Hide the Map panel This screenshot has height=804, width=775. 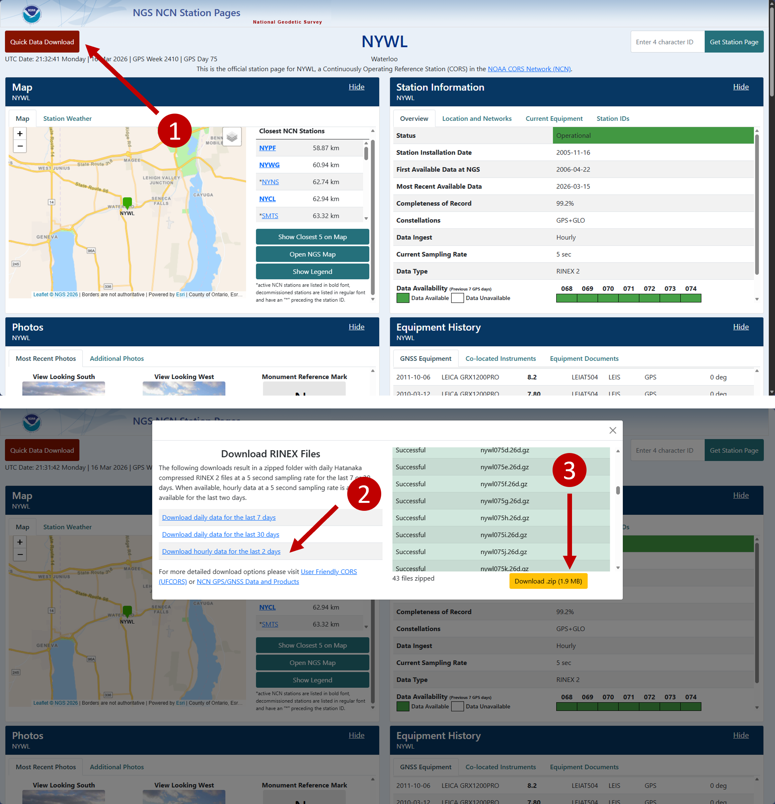point(356,87)
